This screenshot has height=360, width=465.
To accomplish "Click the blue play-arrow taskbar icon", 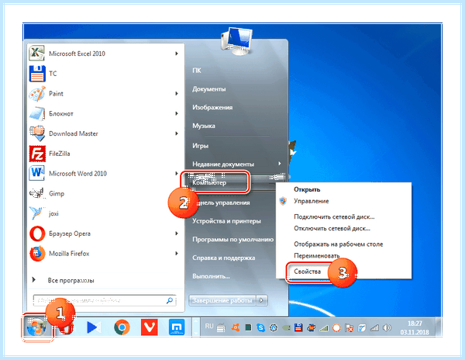I will coord(94,327).
